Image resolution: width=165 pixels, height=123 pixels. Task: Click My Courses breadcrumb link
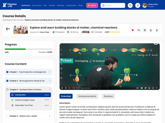18,20
